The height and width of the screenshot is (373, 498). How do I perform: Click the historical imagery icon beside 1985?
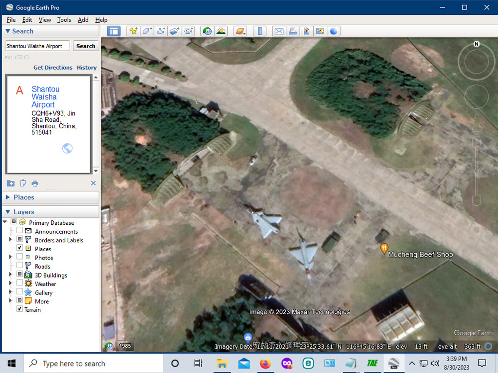pos(109,346)
